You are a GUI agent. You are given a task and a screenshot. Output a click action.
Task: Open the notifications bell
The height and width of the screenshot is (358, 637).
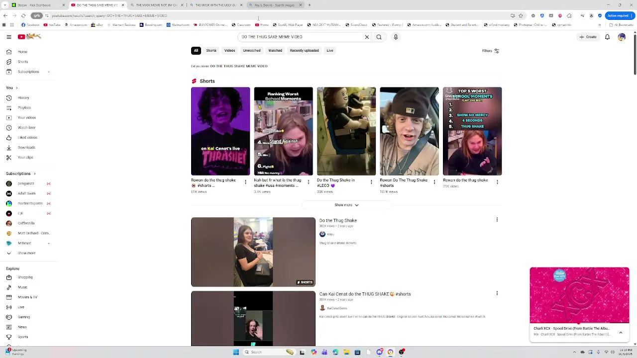607,37
